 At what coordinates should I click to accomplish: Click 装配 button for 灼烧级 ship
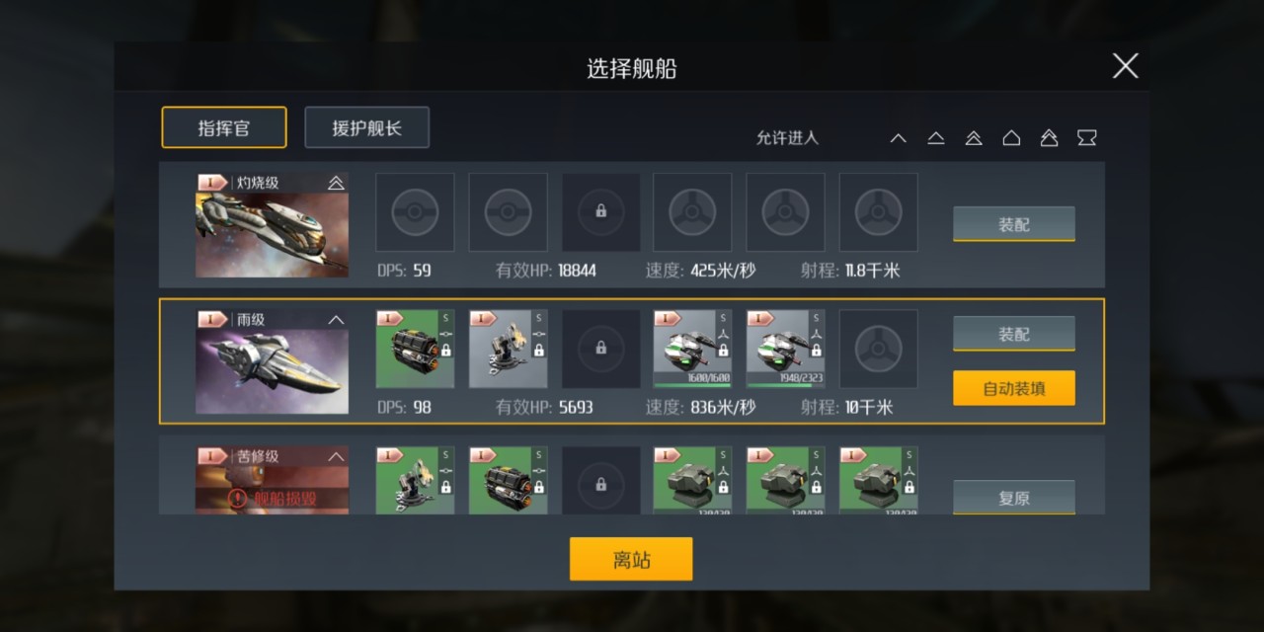click(x=1014, y=224)
